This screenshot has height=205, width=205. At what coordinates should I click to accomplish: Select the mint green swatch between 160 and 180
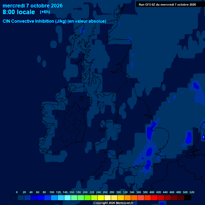click(x=74, y=198)
